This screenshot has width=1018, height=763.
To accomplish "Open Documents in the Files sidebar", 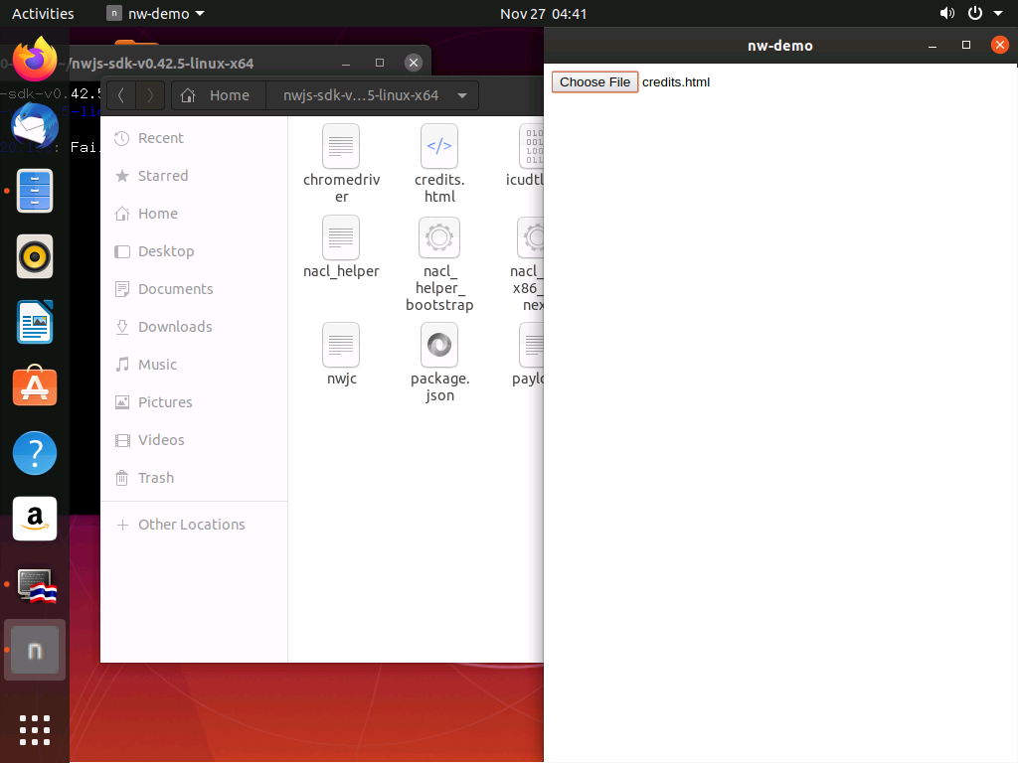I will [x=194, y=289].
